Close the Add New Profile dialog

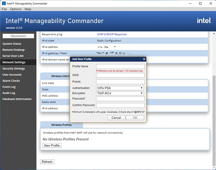[144, 59]
